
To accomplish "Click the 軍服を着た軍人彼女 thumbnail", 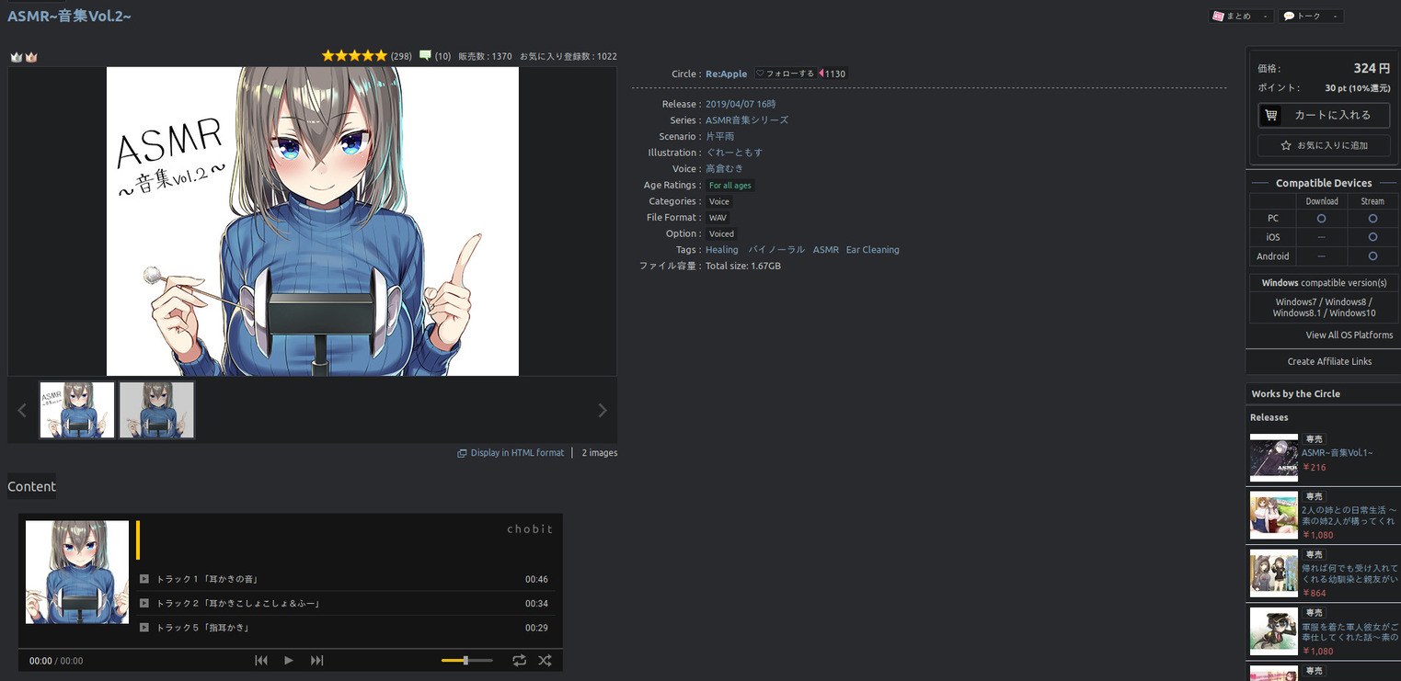I will pyautogui.click(x=1274, y=630).
